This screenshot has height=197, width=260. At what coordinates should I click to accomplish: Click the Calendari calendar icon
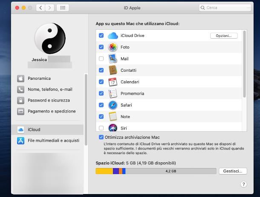click(113, 82)
